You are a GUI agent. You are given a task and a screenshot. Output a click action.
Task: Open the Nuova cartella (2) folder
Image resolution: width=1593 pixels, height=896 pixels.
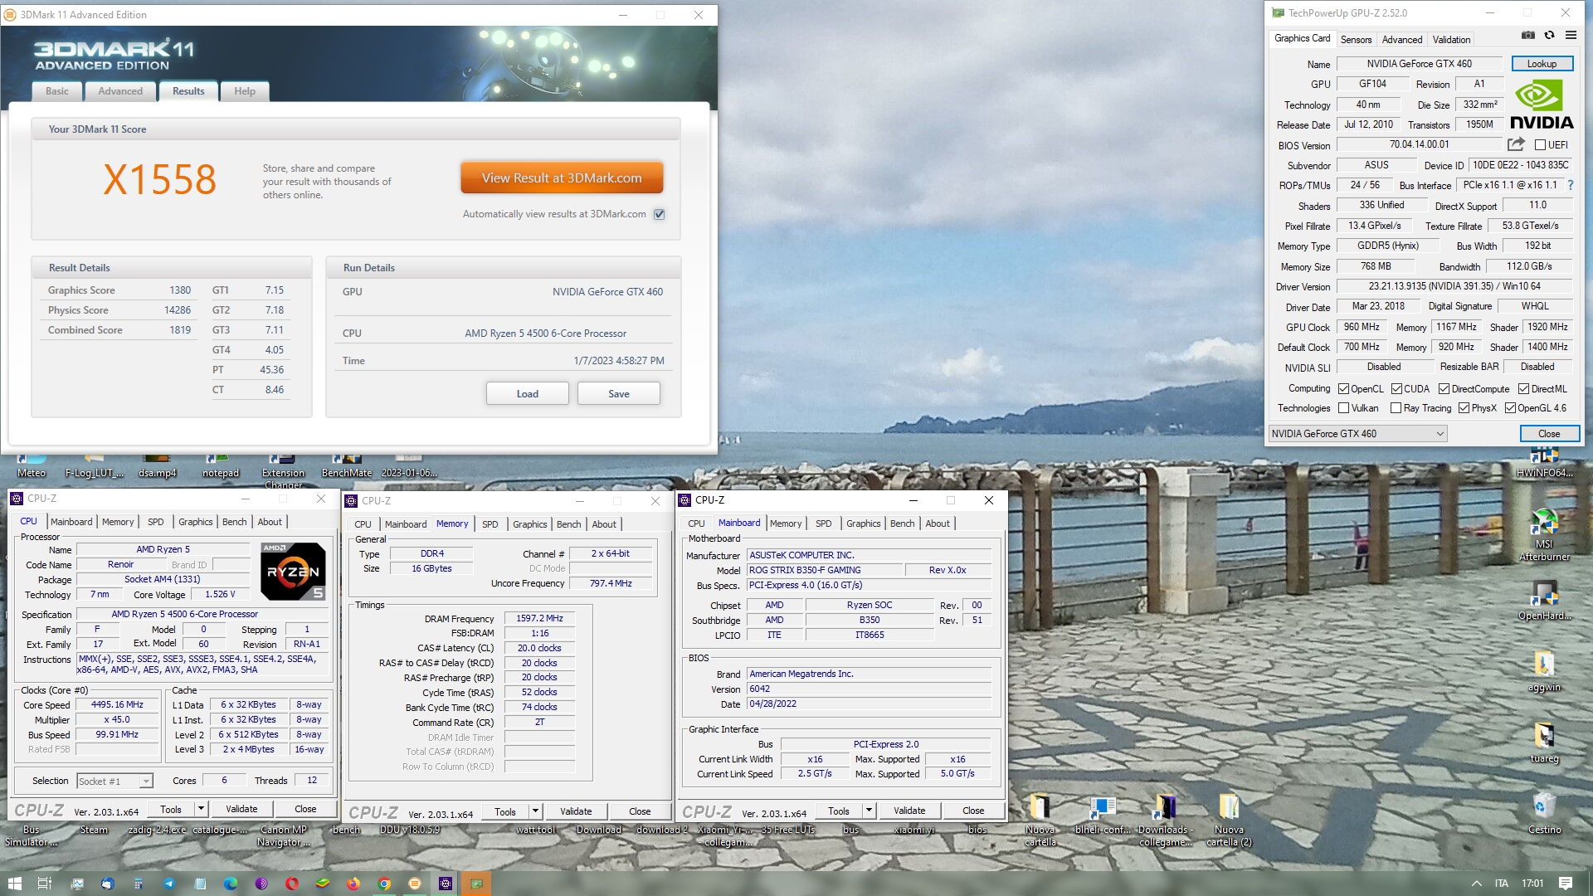[x=1229, y=820]
